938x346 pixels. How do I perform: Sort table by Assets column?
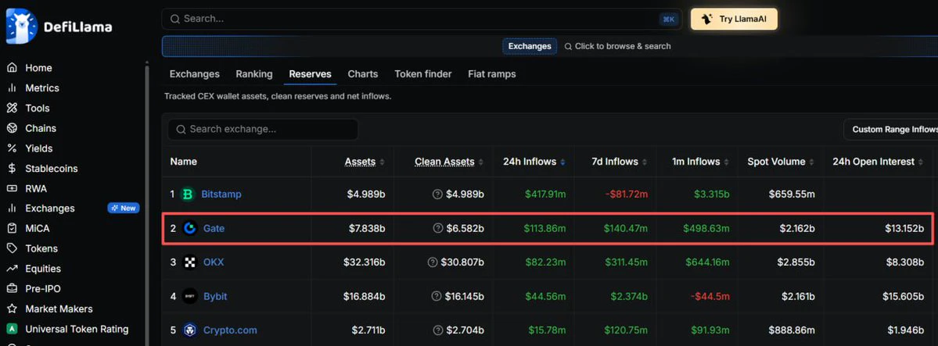tap(365, 162)
